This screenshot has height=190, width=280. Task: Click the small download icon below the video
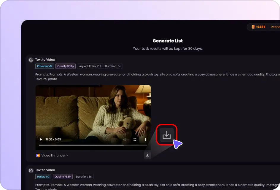(147, 155)
